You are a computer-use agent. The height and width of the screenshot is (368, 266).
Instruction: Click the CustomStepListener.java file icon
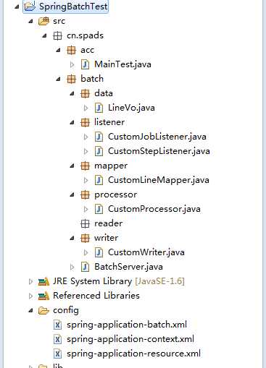point(99,151)
